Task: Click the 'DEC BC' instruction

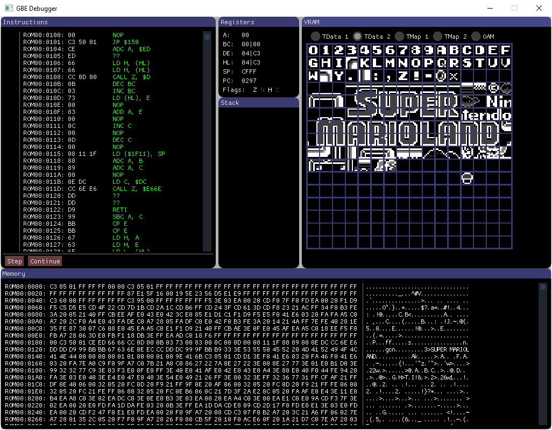Action: (x=124, y=84)
